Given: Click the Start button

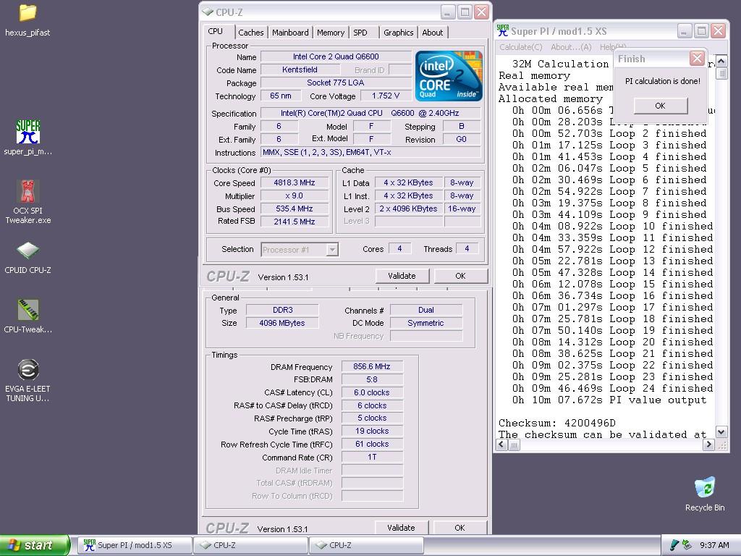Looking at the screenshot, I should 35,545.
